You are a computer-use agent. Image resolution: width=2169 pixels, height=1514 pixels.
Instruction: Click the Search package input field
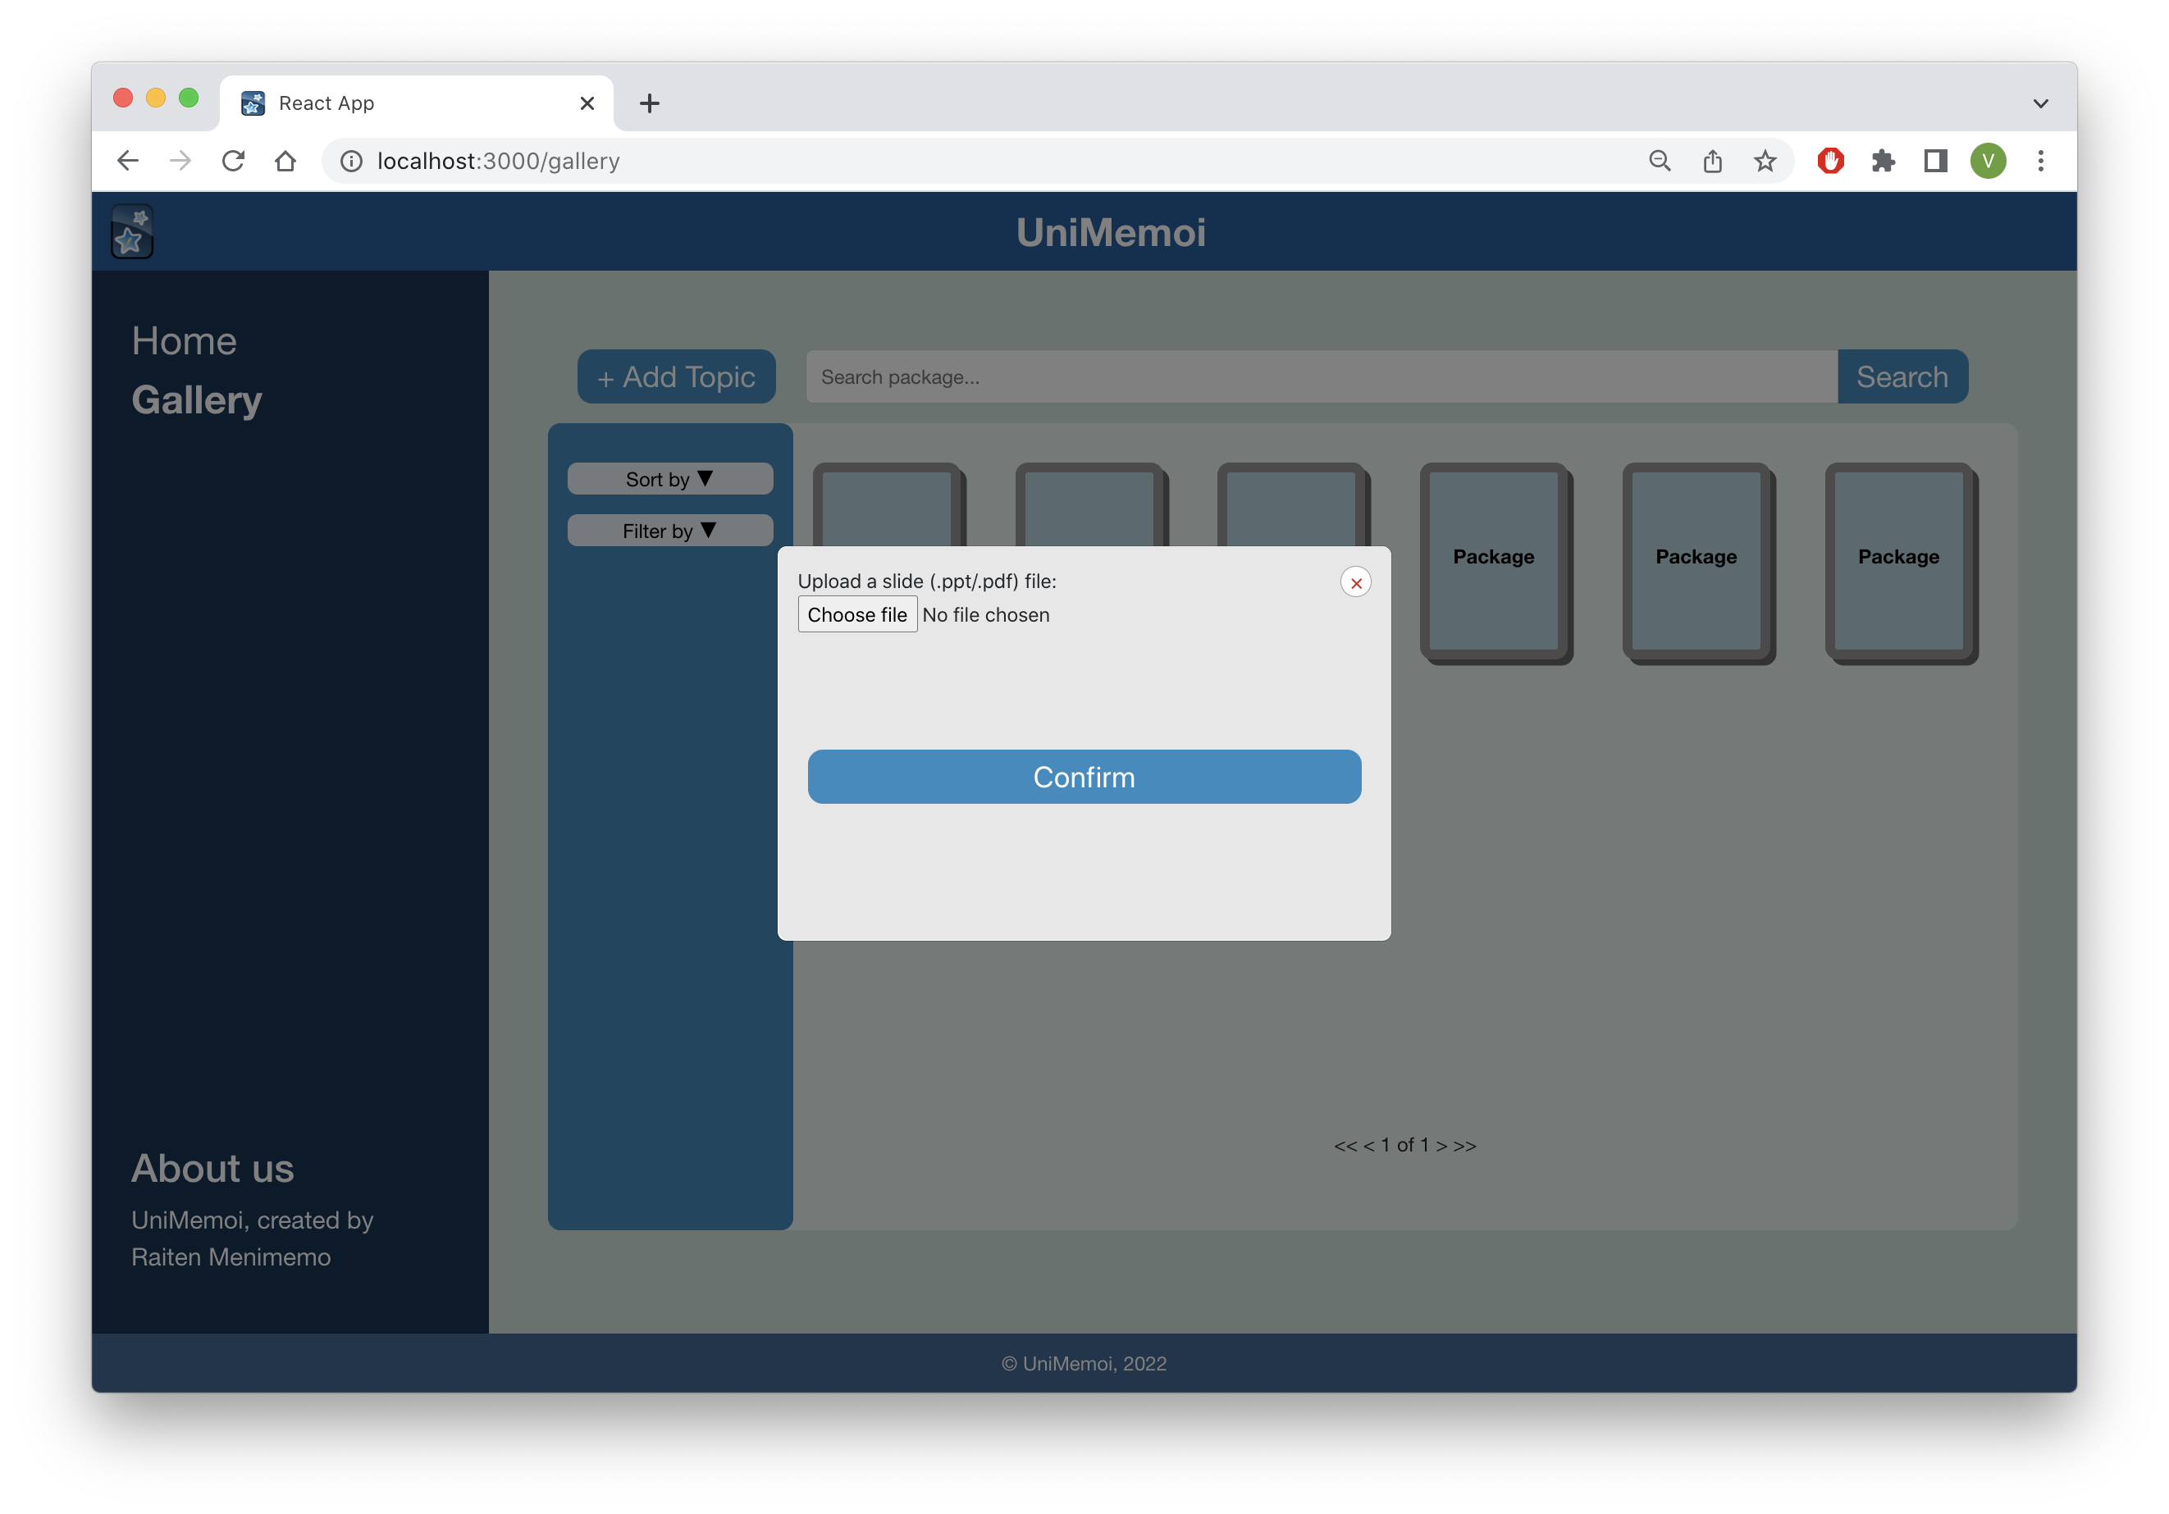click(x=1321, y=376)
